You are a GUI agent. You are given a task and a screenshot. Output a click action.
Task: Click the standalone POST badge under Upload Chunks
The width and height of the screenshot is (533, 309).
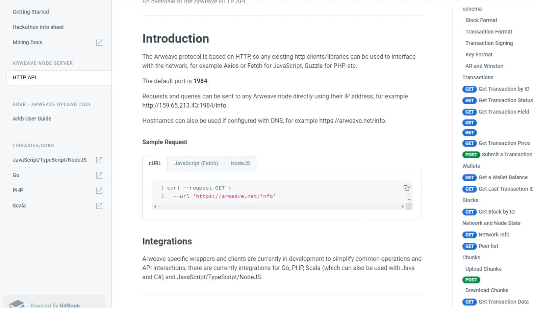pos(471,280)
